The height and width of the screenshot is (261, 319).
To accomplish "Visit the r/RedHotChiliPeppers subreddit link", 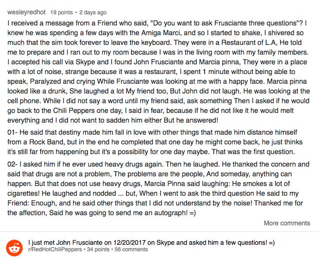I will coord(55,249).
